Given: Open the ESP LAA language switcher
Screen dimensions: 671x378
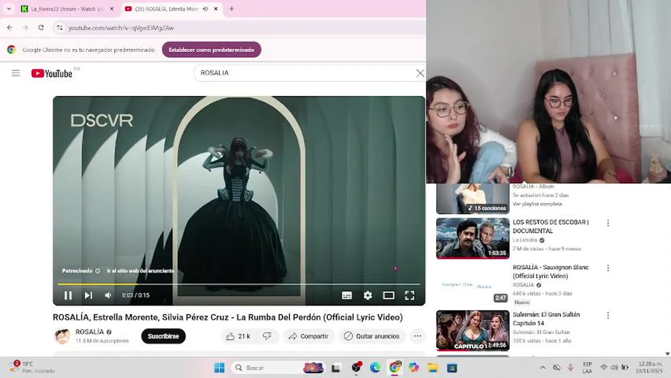Looking at the screenshot, I should pyautogui.click(x=588, y=367).
